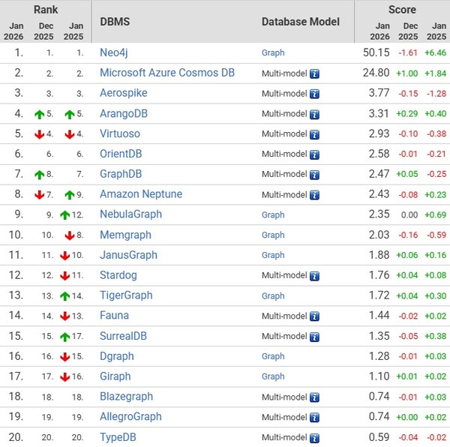Click the Rank header label
This screenshot has width=450, height=447.
(x=46, y=10)
